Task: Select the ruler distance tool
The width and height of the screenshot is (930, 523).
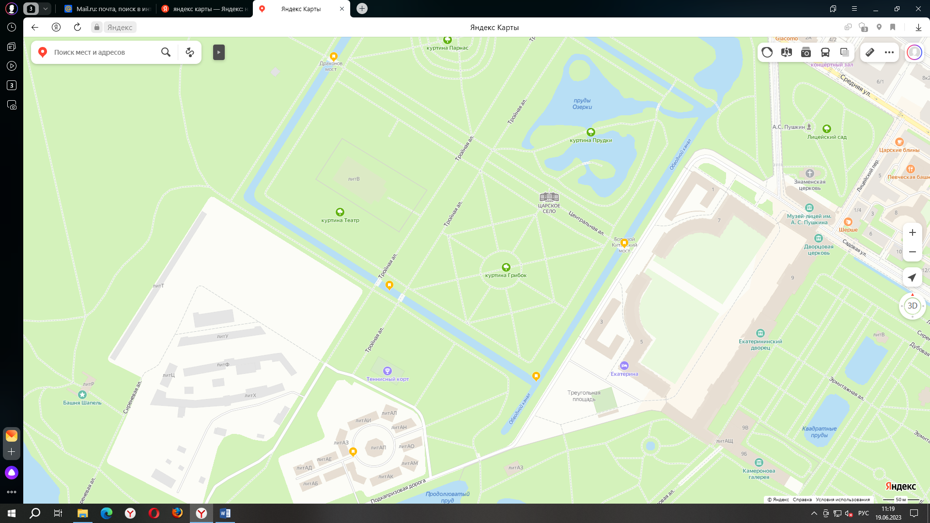Action: [x=870, y=52]
